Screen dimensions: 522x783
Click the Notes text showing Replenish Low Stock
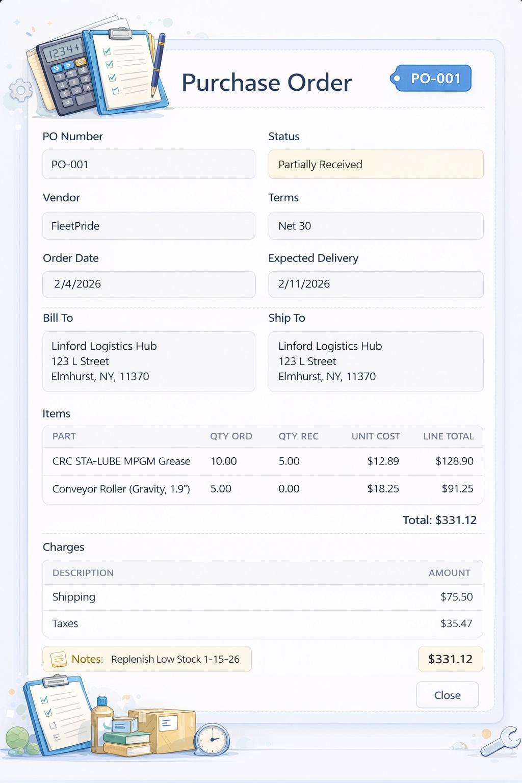coord(175,659)
